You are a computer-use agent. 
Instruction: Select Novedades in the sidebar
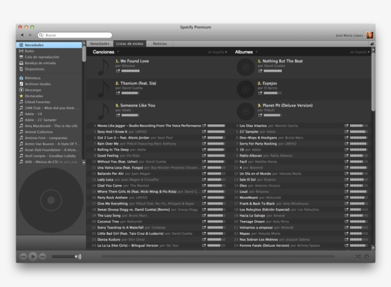click(49, 45)
